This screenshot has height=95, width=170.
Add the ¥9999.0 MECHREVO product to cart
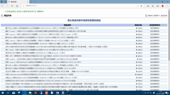pos(155,81)
